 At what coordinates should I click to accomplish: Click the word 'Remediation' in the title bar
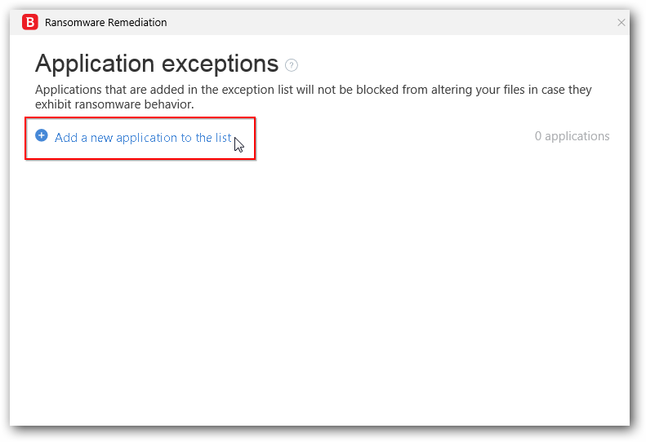137,23
